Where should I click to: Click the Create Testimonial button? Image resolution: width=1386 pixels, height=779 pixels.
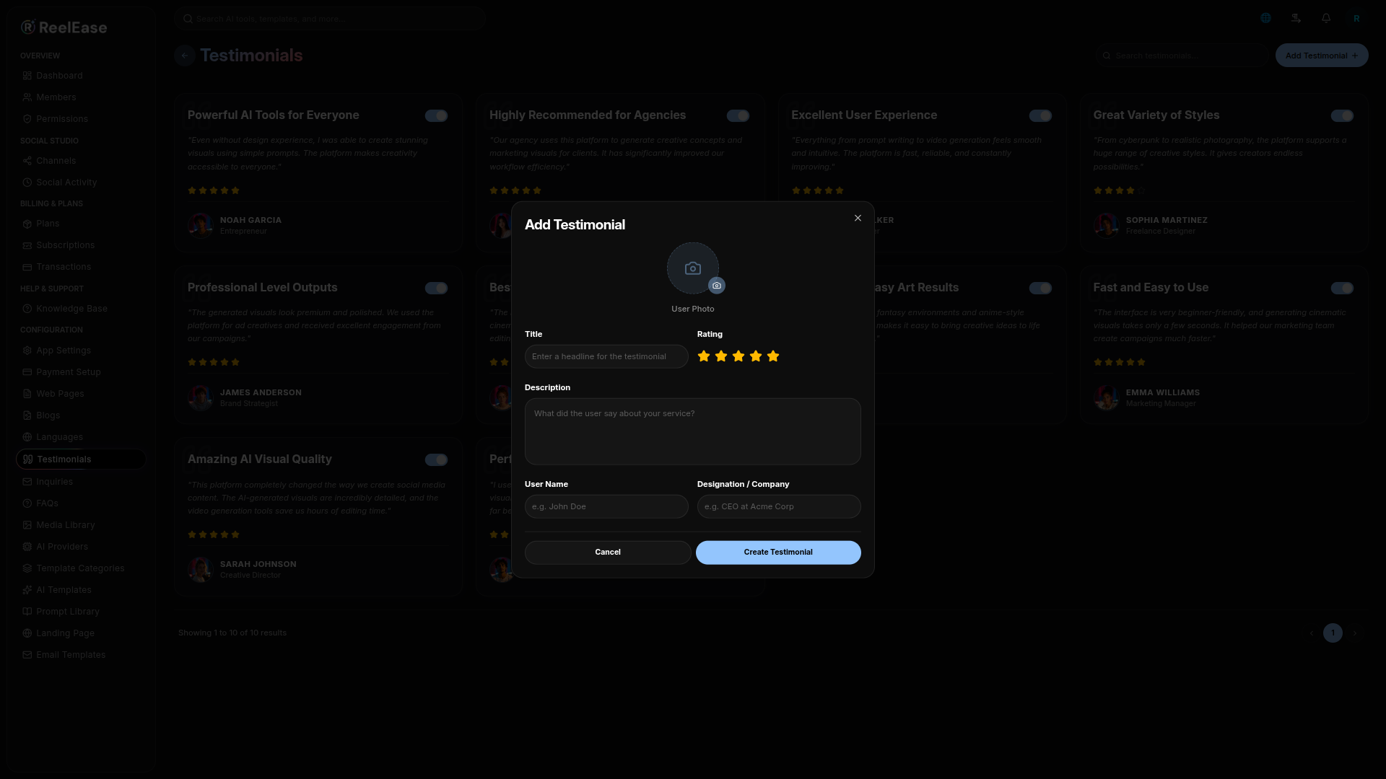tap(778, 553)
